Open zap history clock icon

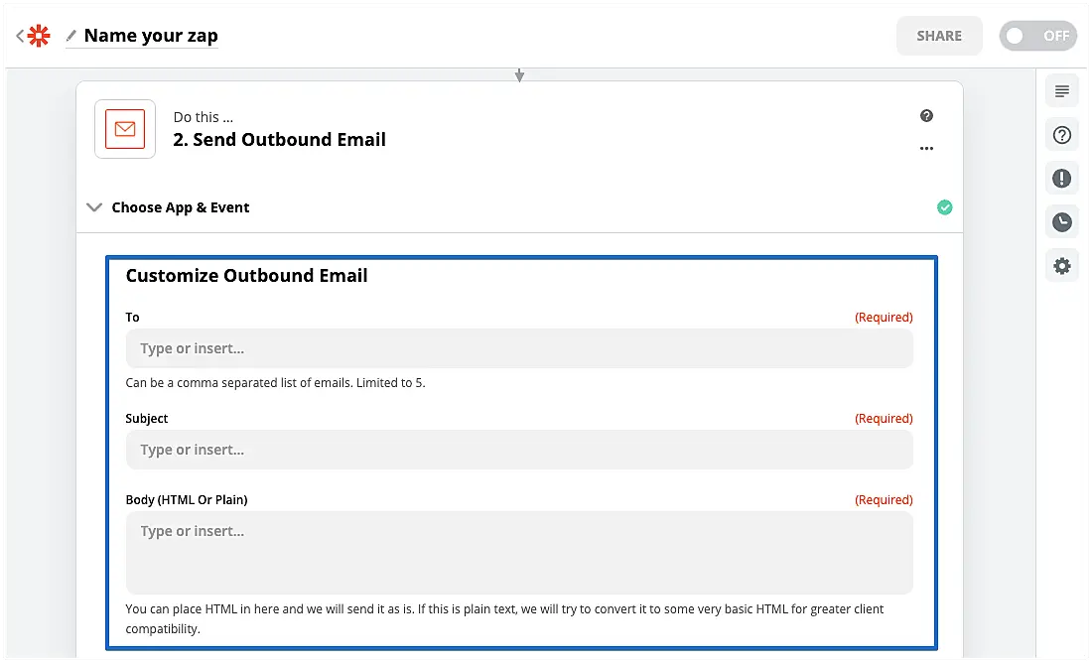pos(1061,222)
